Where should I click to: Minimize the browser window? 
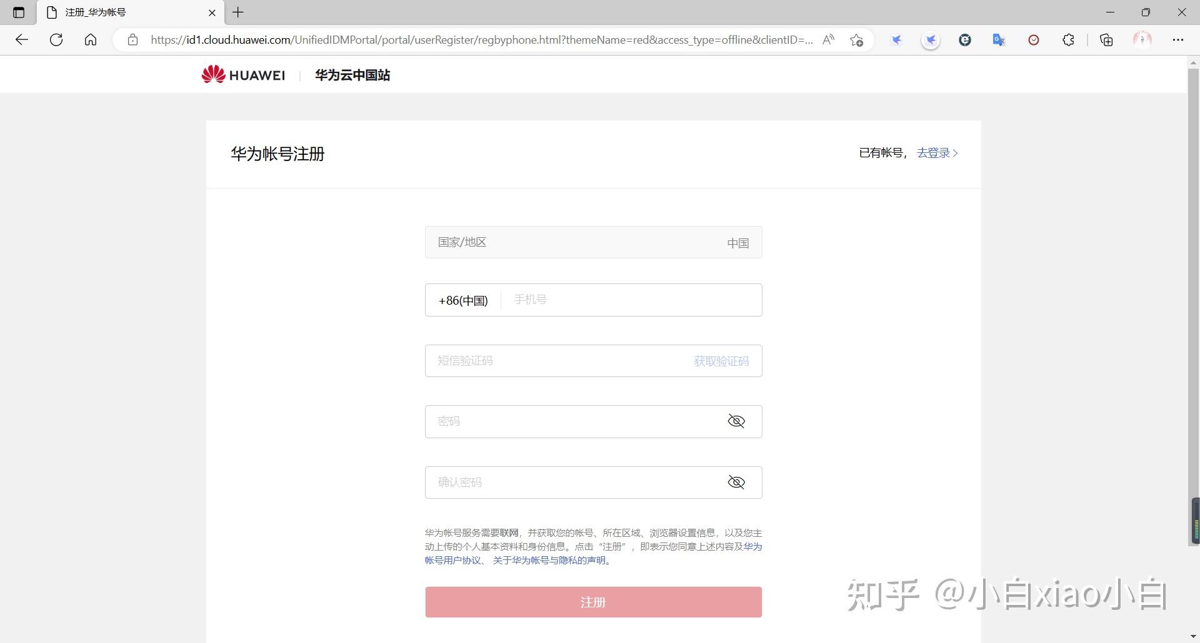(1110, 12)
